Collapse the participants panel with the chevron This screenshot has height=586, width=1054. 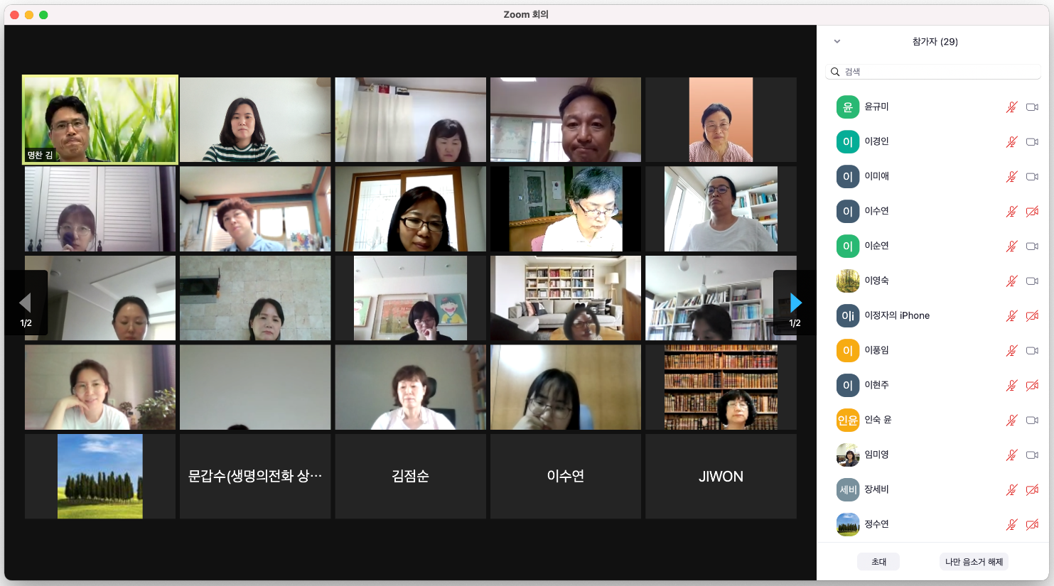tap(837, 42)
